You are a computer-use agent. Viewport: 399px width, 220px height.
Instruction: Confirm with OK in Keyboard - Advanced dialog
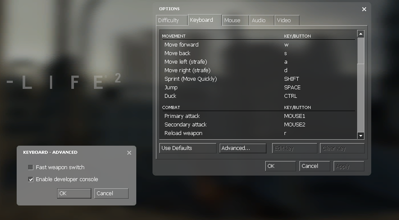click(74, 193)
